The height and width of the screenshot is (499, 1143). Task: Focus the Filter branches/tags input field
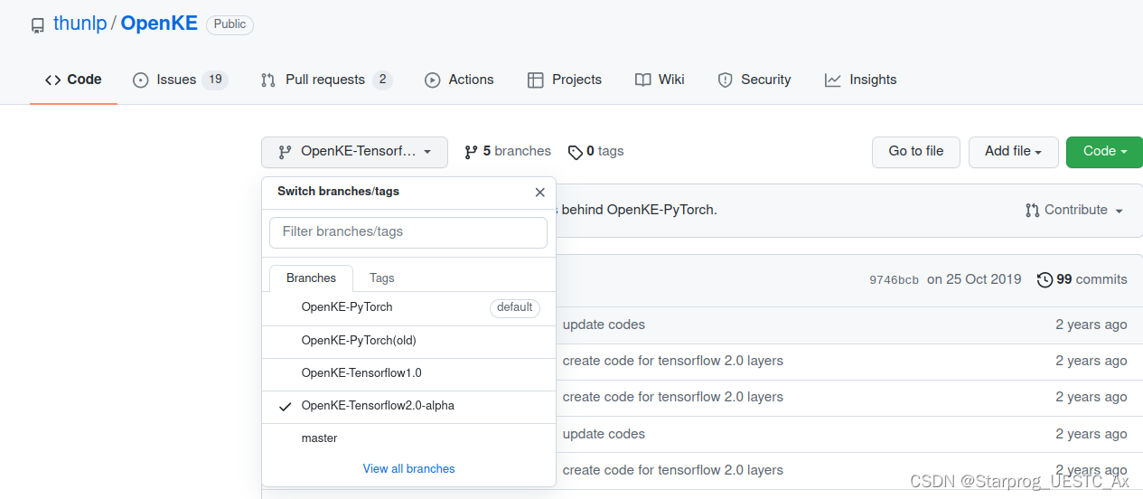coord(408,232)
